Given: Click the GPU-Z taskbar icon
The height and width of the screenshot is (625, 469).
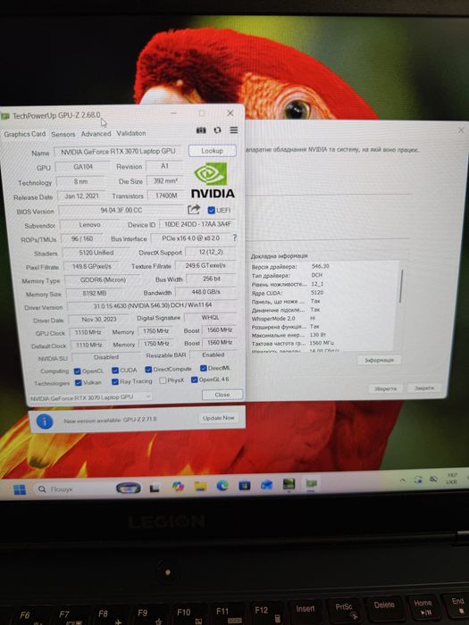Looking at the screenshot, I should pyautogui.click(x=311, y=483).
